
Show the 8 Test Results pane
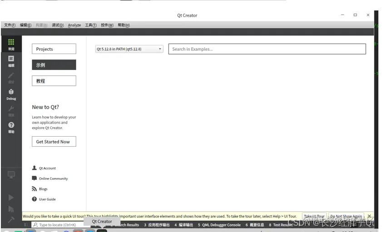pyautogui.click(x=281, y=225)
